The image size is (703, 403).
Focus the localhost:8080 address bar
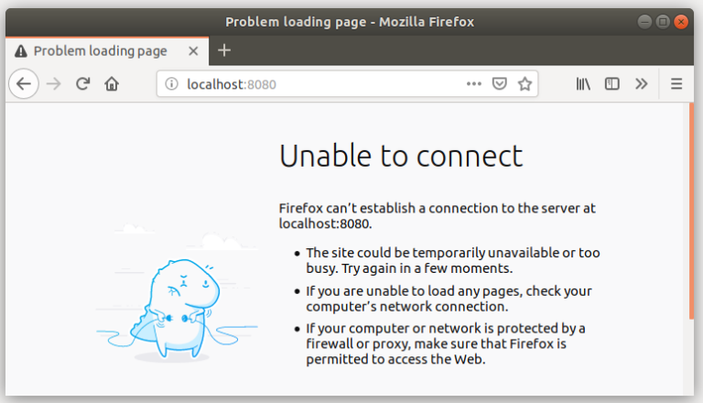coord(320,84)
